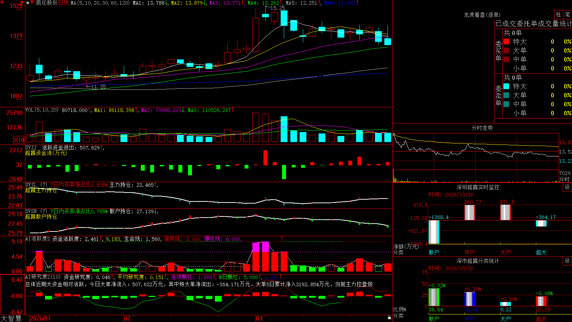Click the AI活跃度2 indicator title
The height and width of the screenshot is (322, 572).
coord(38,239)
